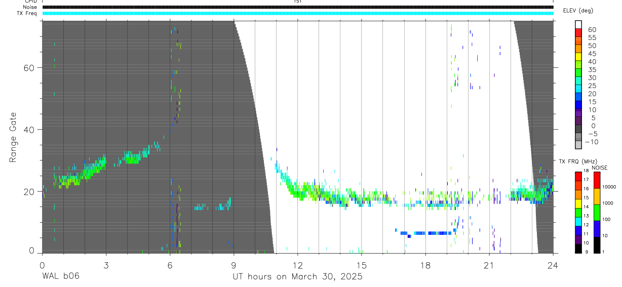This screenshot has height=287, width=622.
Task: Click the y-axis tick label '20'
Action: coord(29,191)
